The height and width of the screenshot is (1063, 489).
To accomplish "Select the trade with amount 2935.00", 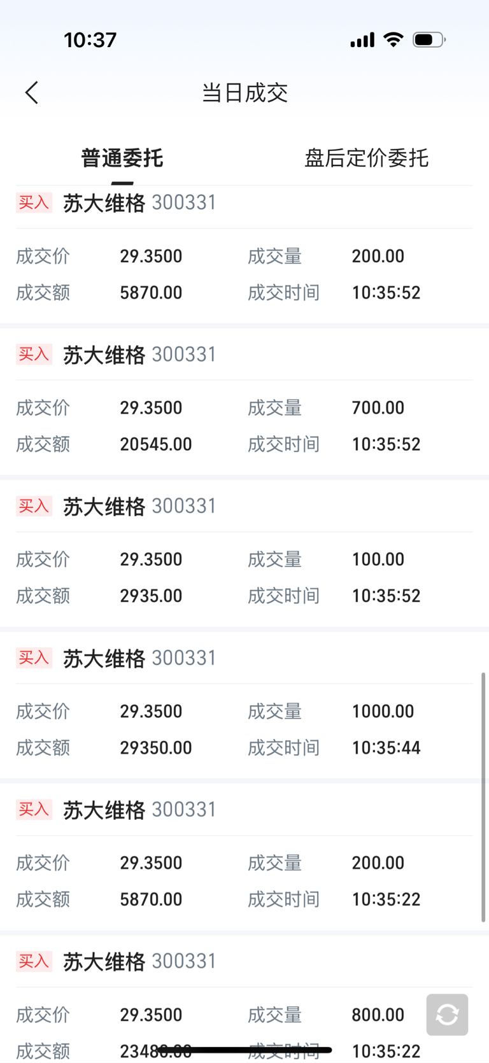I will [244, 554].
